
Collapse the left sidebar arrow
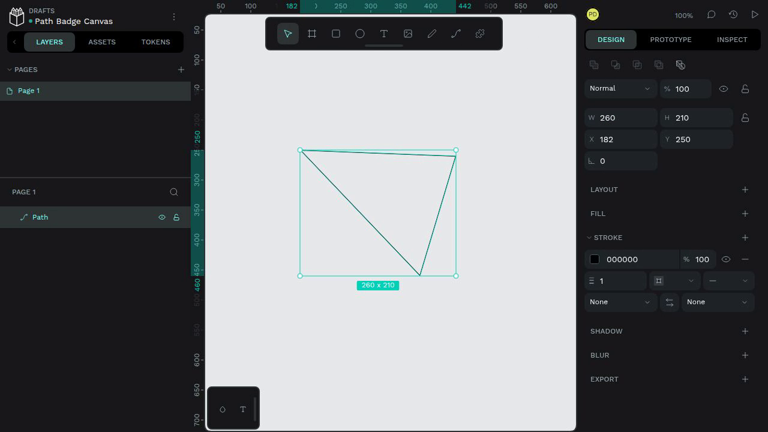pyautogui.click(x=14, y=42)
